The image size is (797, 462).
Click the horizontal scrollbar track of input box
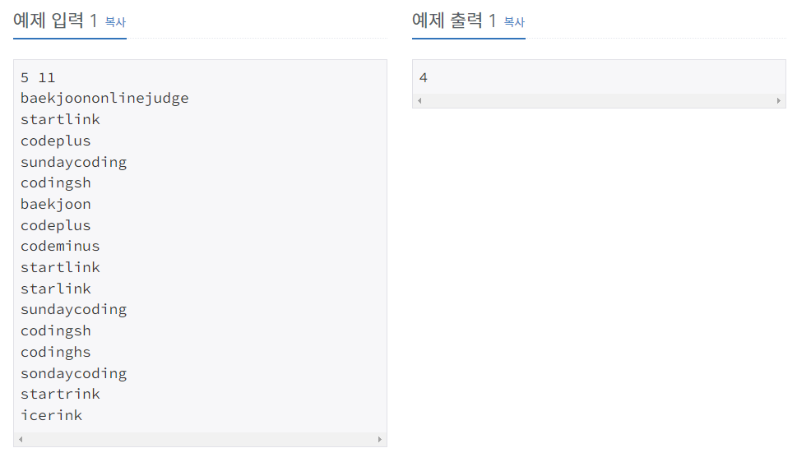(200, 440)
